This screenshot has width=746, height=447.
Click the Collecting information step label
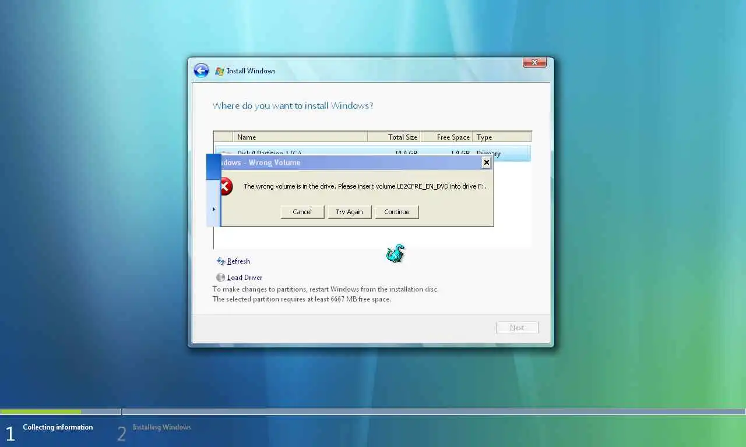click(x=58, y=427)
